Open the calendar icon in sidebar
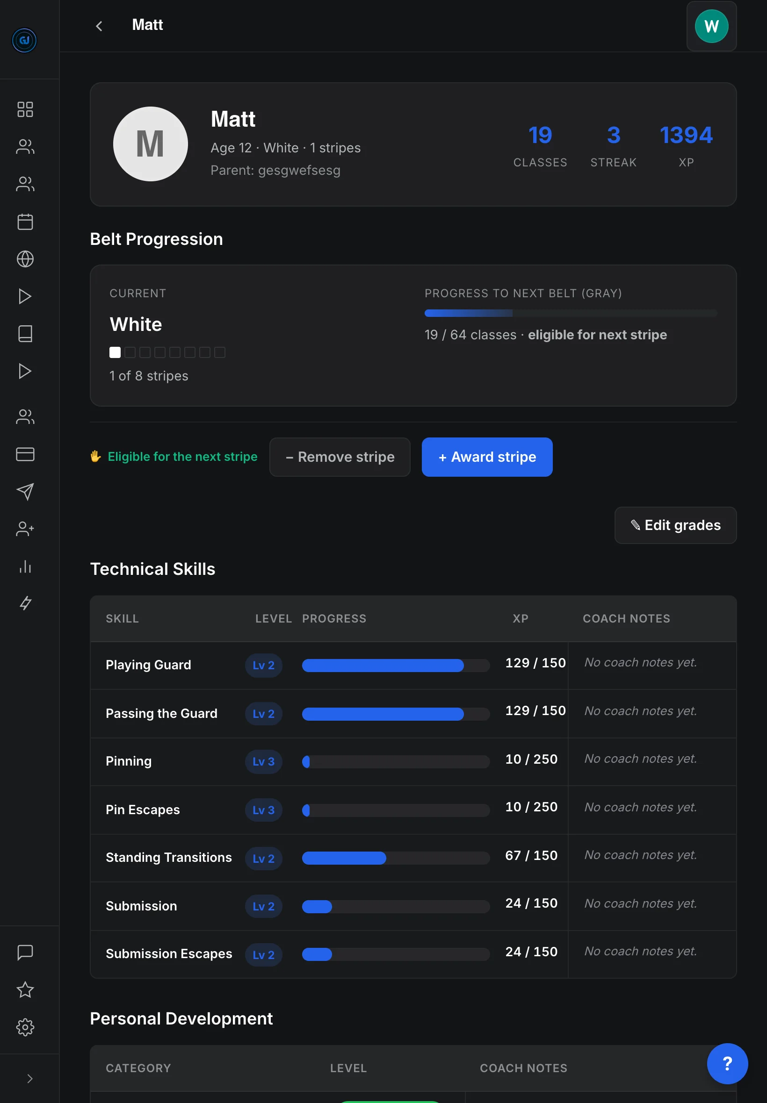This screenshot has height=1103, width=767. [25, 222]
